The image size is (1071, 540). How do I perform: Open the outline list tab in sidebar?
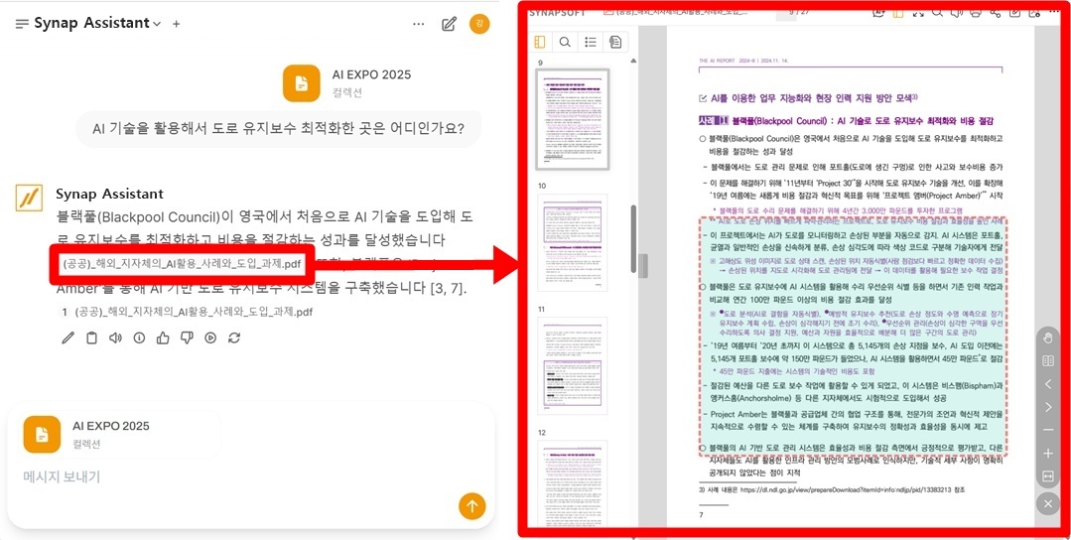591,43
